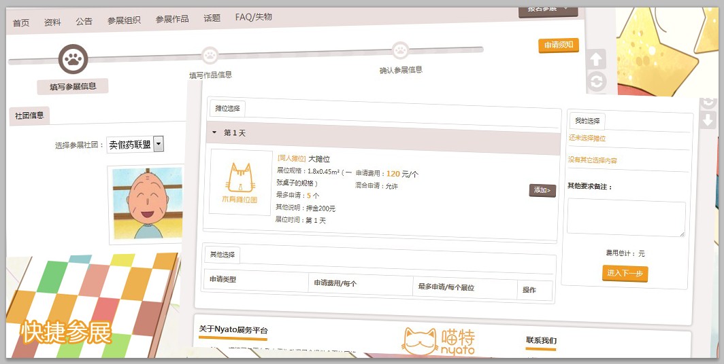The image size is (724, 364).
Task: Click the bald cartoon grandpa avatar
Action: pos(146,203)
